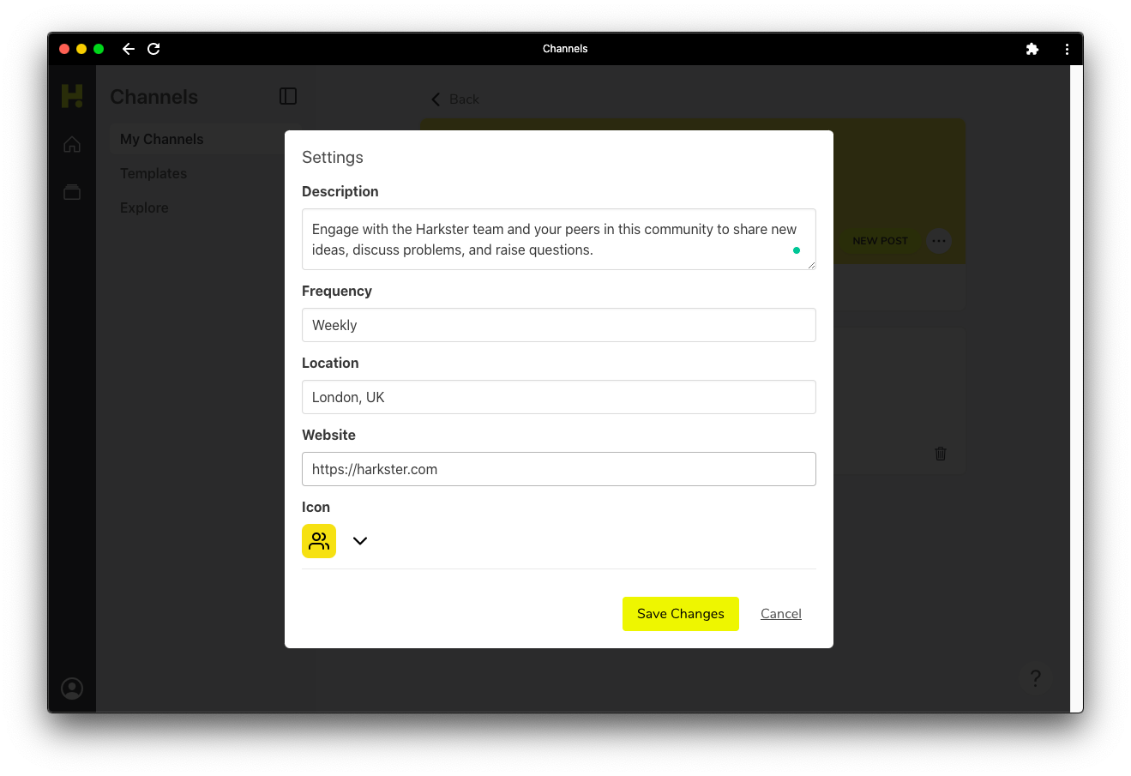
Task: Click into the Description text area
Action: (x=559, y=239)
